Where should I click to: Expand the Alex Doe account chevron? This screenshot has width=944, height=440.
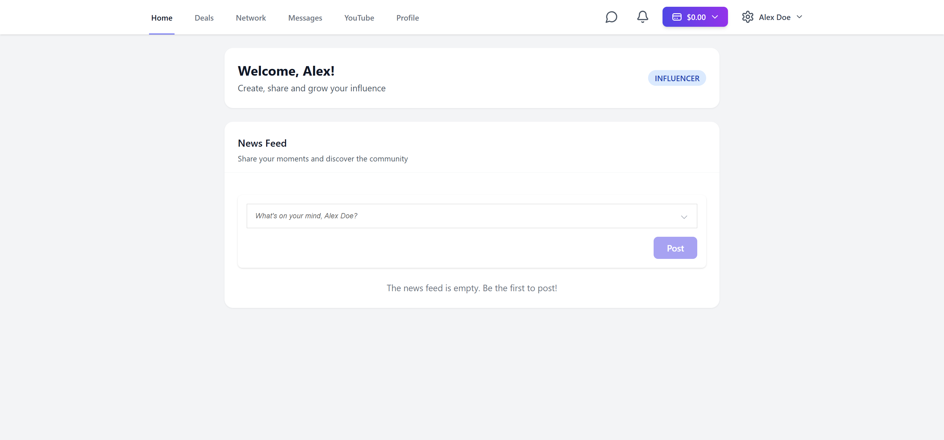point(799,17)
